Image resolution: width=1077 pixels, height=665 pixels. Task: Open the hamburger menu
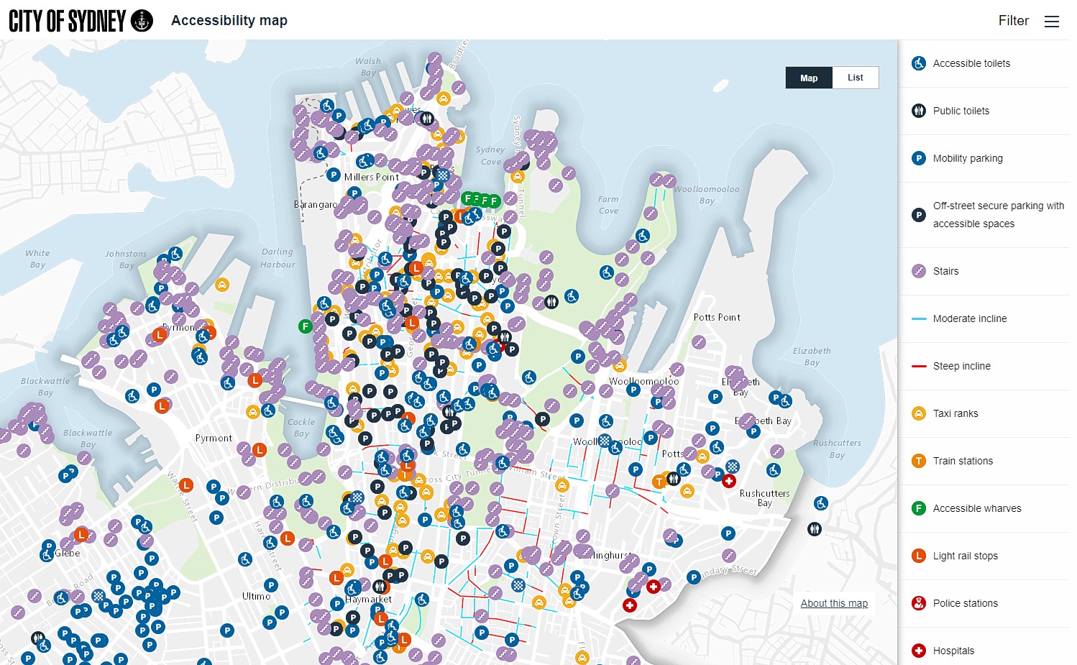pos(1052,21)
